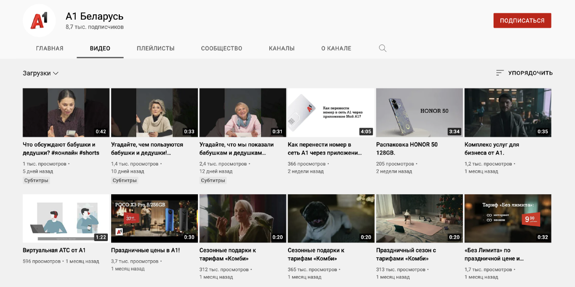Viewport: 575px width, 287px height.
Task: Open the Тариф «Без лимита» thumbnail
Action: 508,218
